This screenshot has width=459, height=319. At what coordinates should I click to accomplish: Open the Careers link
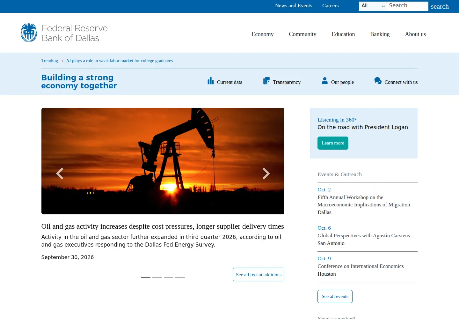(330, 6)
